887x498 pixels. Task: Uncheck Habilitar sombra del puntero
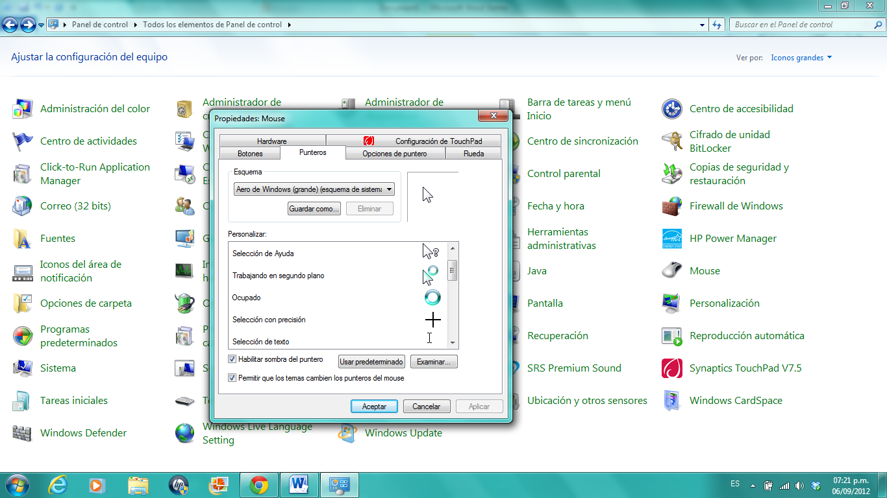coord(232,359)
